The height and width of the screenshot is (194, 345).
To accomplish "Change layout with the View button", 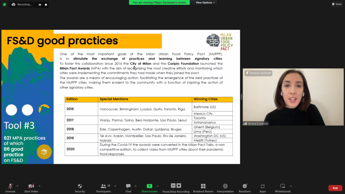I will pyautogui.click(x=337, y=4).
